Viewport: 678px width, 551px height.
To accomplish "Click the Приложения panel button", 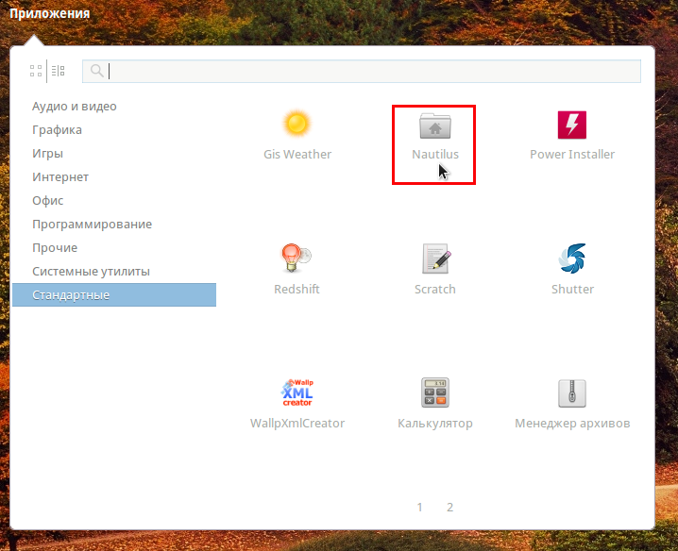I will [x=50, y=13].
